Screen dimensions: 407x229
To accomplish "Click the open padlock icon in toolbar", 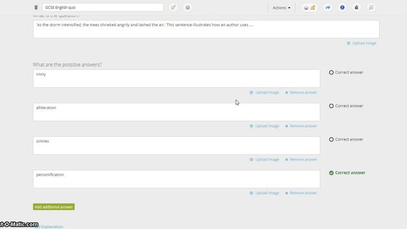I will 313,8.
